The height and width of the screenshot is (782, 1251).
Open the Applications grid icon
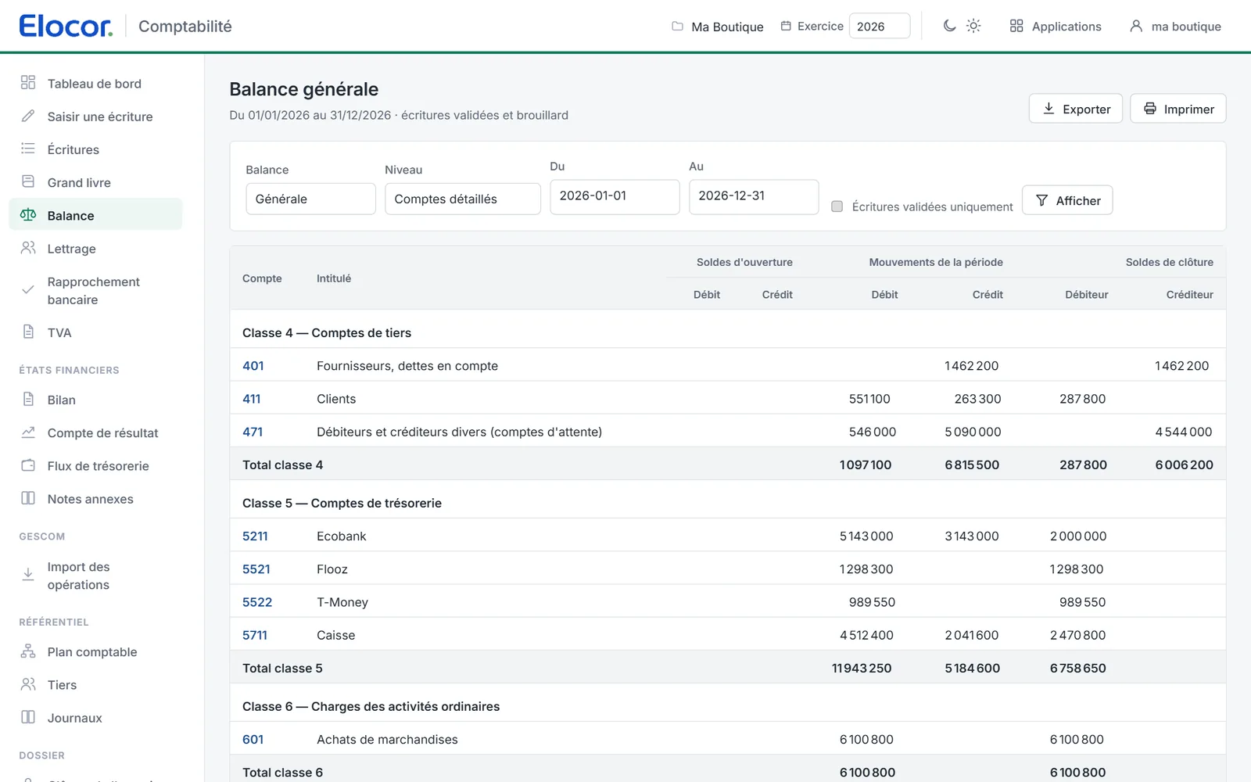(1016, 26)
